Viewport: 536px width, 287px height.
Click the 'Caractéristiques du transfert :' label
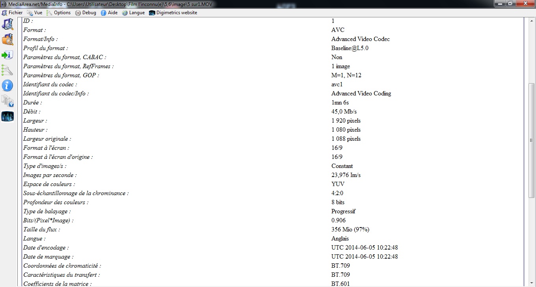click(62, 275)
